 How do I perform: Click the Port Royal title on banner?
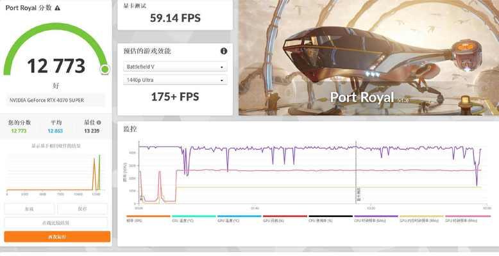coord(362,97)
